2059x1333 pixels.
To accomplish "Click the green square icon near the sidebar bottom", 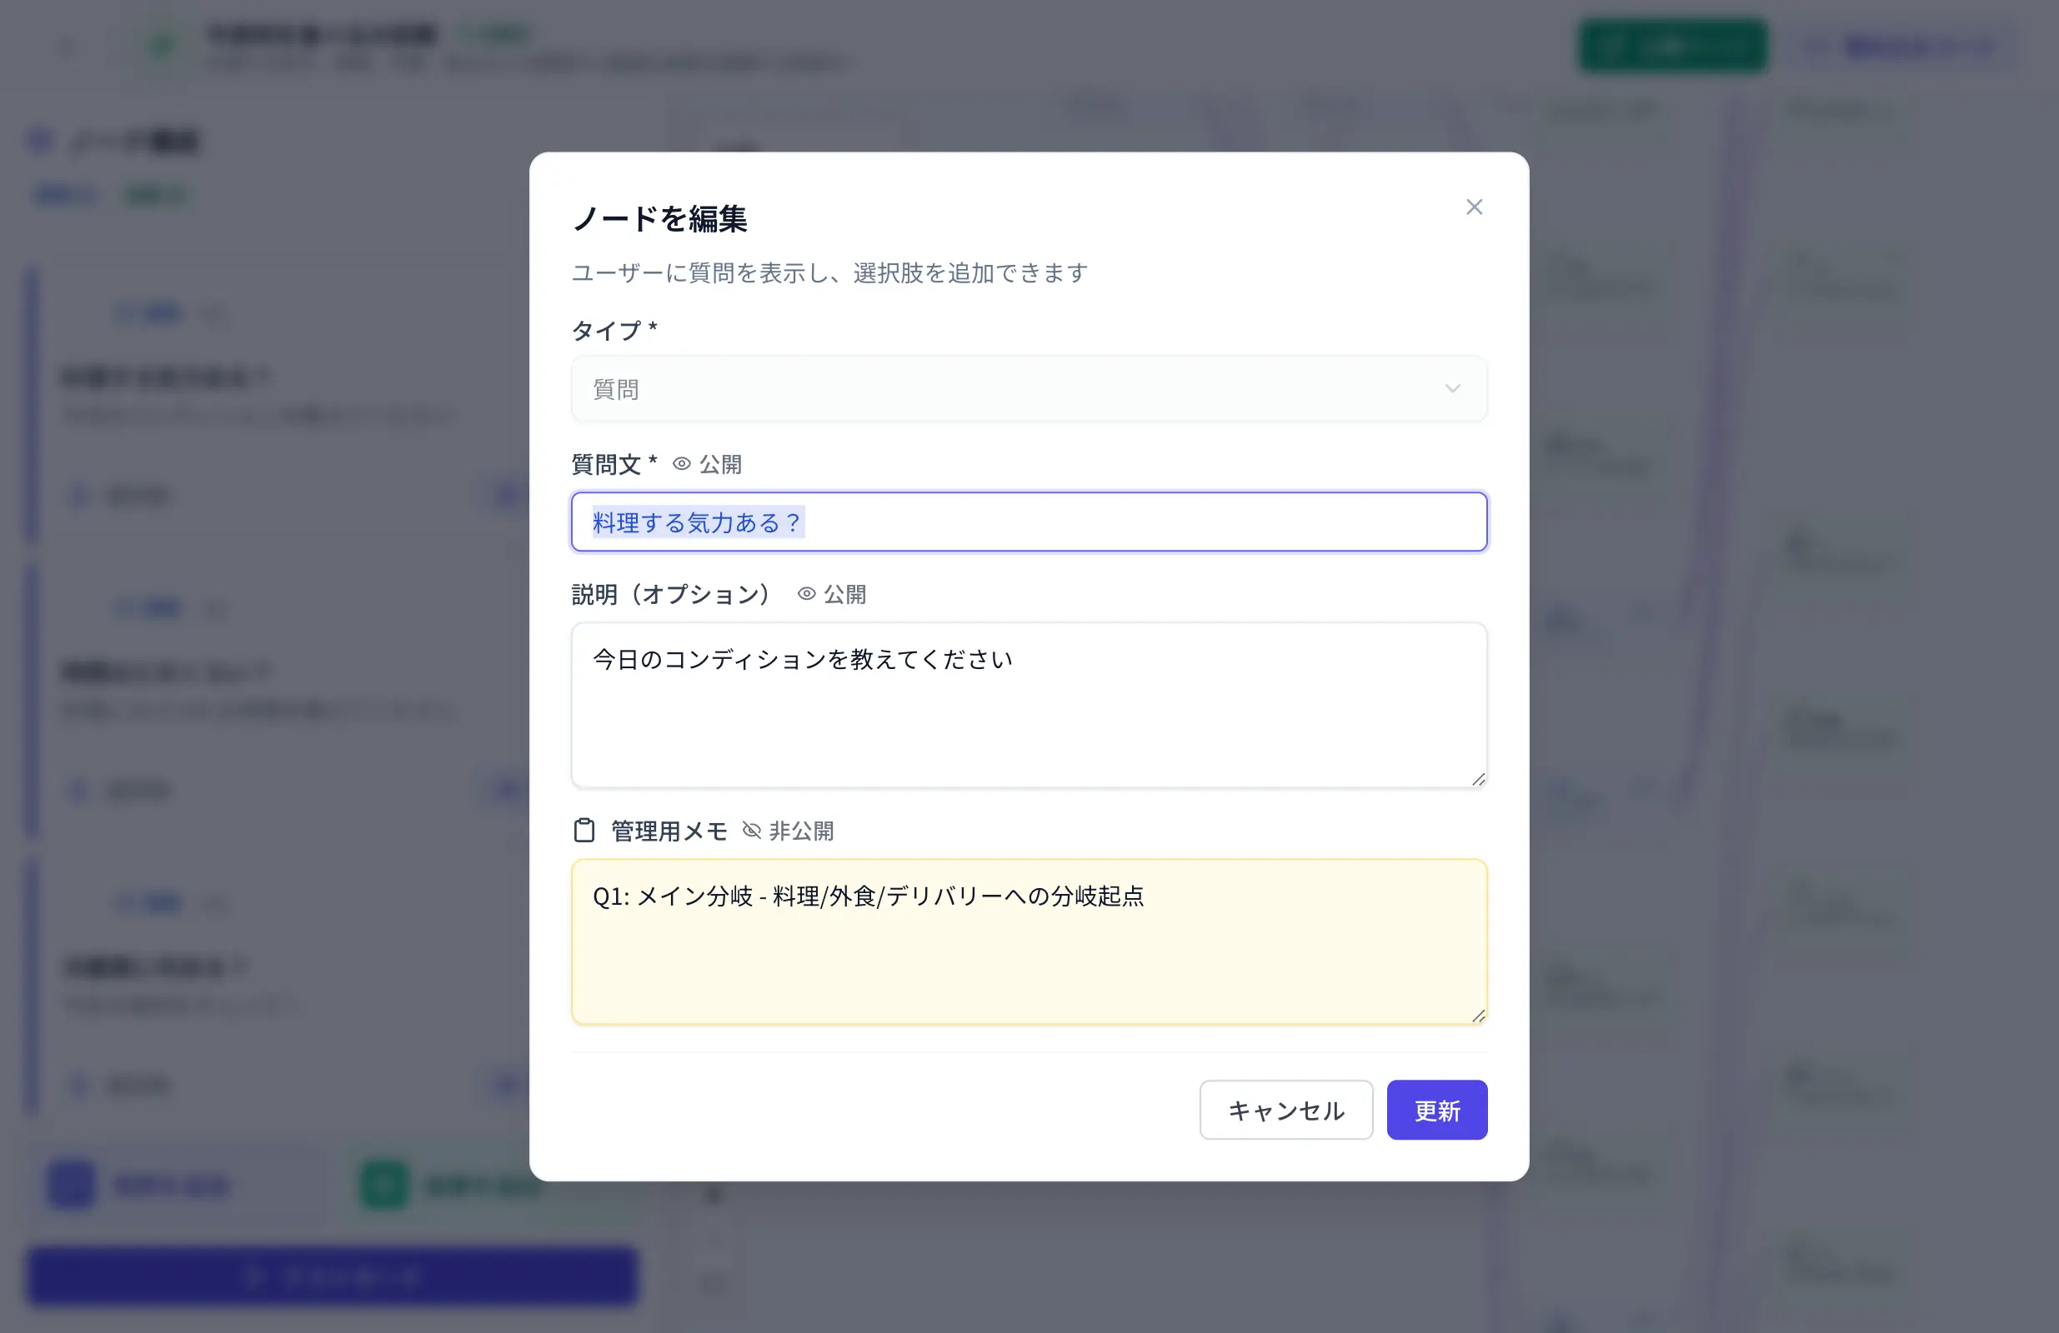I will coord(384,1185).
